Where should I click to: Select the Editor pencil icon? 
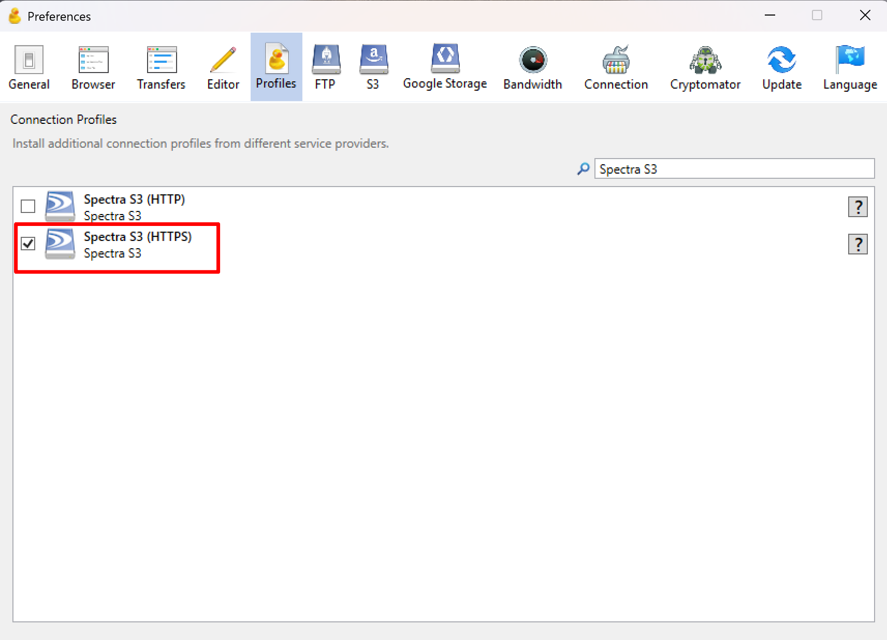223,60
